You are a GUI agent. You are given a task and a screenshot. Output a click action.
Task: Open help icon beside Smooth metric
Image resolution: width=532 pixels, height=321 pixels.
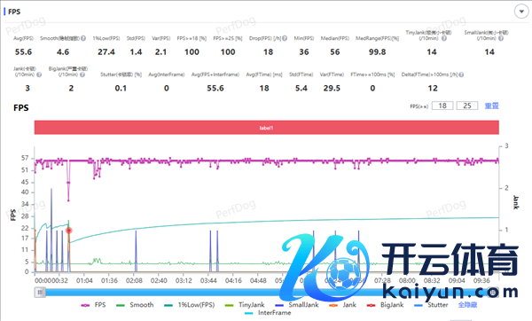[83, 38]
